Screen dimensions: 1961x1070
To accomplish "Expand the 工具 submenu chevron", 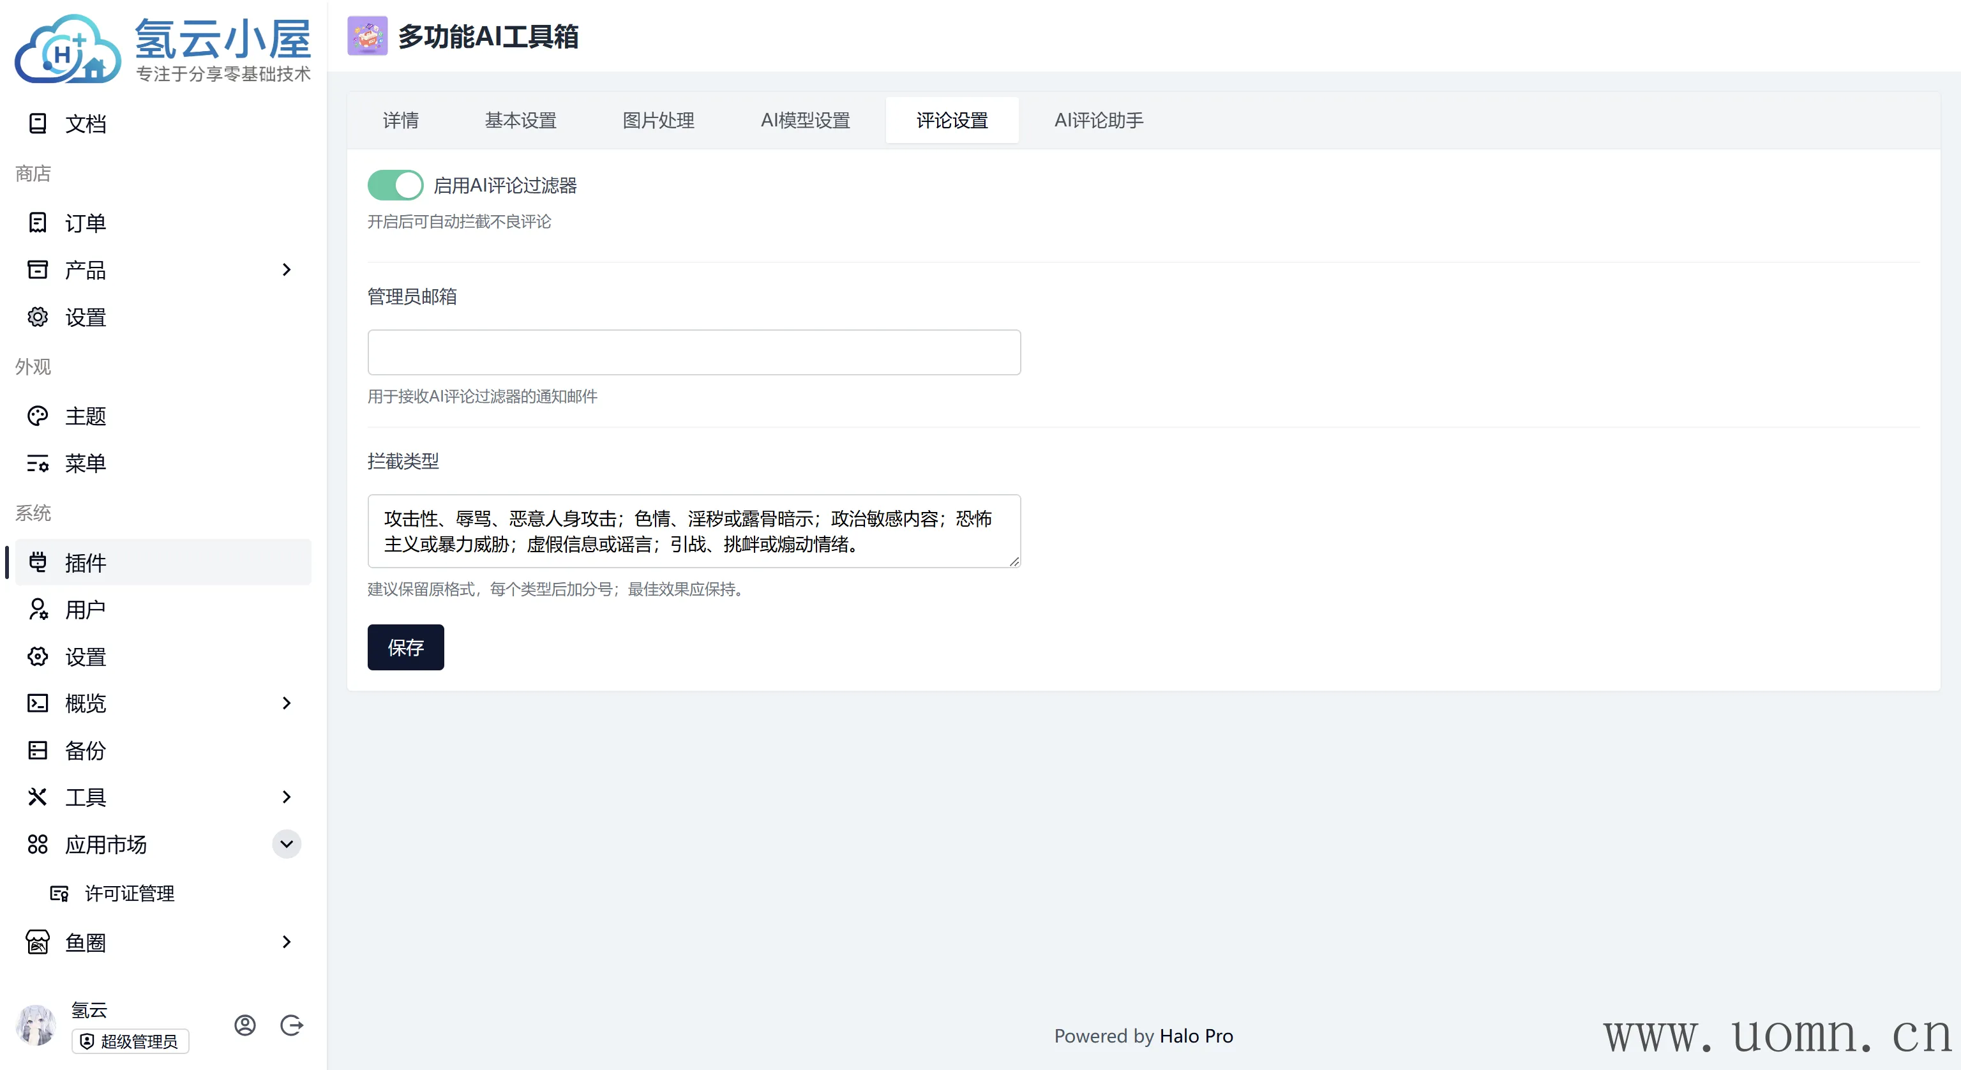I will (x=286, y=797).
